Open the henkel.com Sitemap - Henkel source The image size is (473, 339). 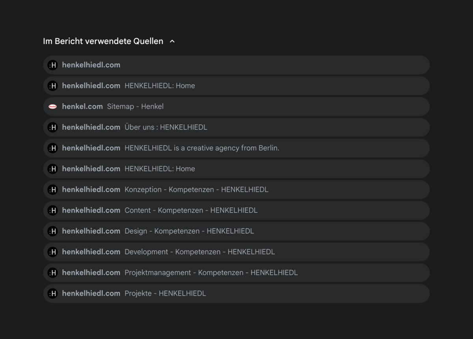point(236,106)
